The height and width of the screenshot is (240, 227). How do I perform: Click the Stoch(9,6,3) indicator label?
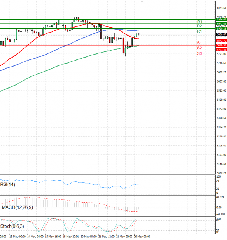tap(12, 226)
